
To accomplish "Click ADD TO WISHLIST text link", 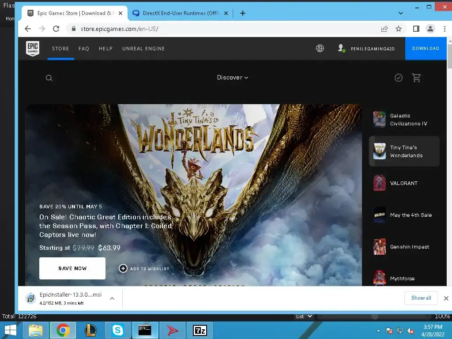I will pos(150,269).
